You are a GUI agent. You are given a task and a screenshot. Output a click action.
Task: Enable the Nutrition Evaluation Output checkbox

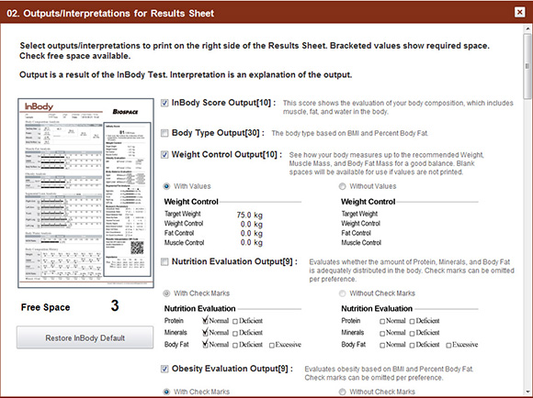164,261
